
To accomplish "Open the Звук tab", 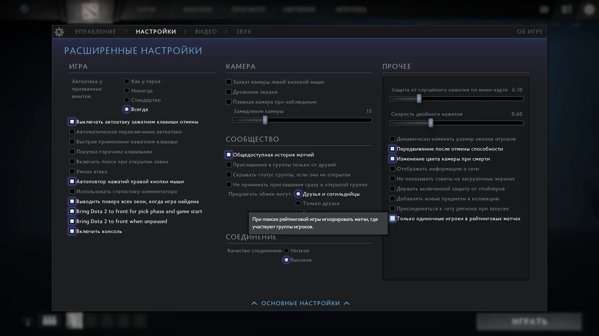I will click(x=244, y=32).
